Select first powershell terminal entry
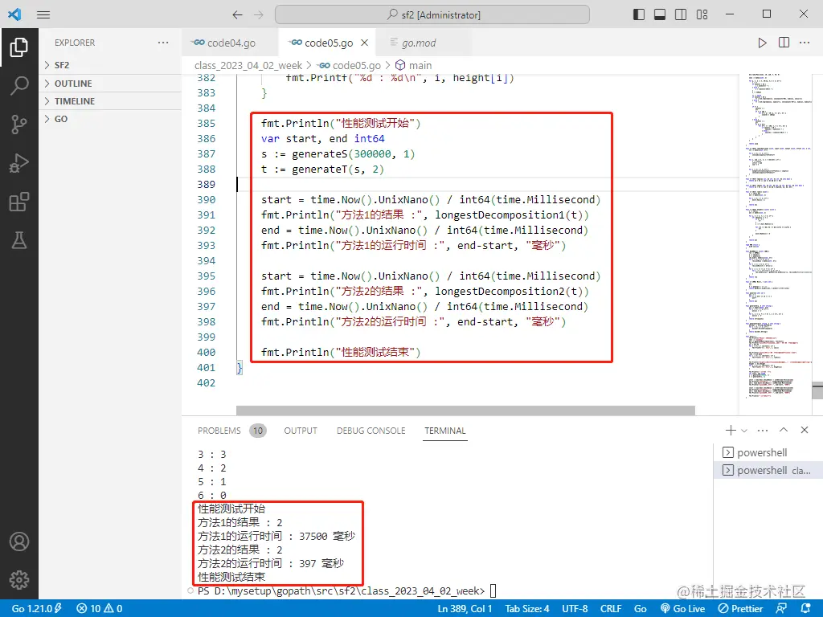 pyautogui.click(x=768, y=452)
